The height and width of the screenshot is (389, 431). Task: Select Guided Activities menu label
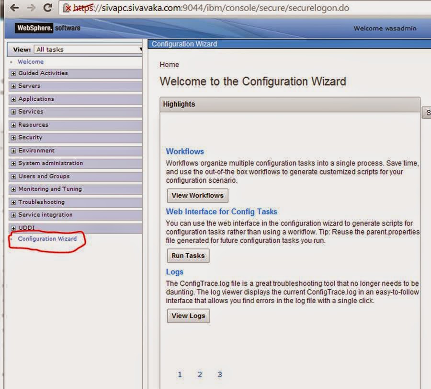pos(43,73)
